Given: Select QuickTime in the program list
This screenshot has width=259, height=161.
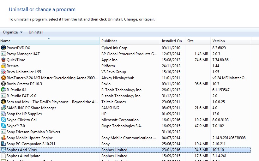Looking at the screenshot, I should click(16, 60).
